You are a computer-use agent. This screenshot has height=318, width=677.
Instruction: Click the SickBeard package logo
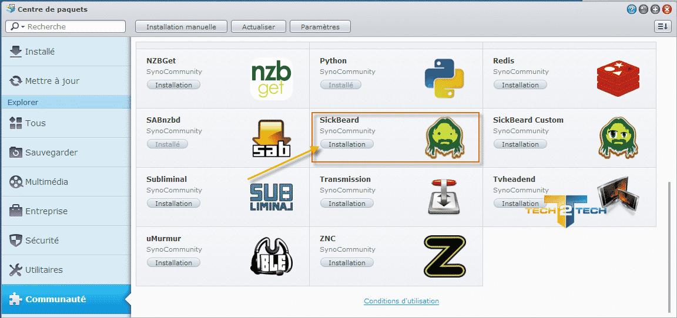445,138
